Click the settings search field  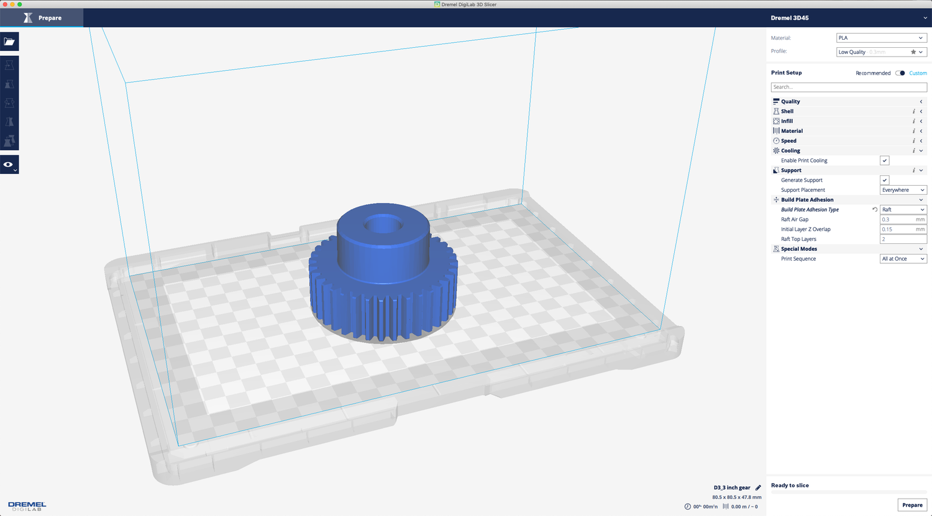848,87
